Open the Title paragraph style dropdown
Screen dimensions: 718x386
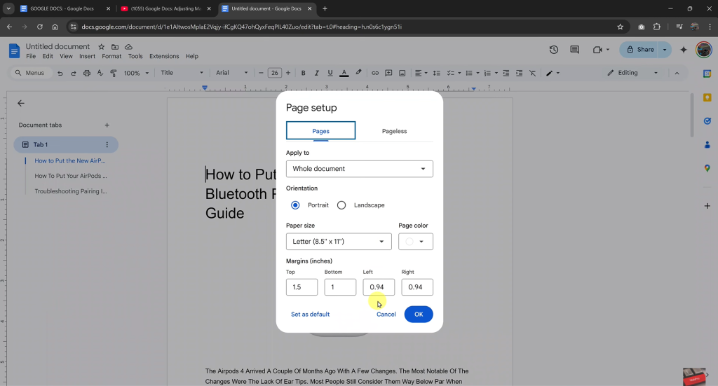182,73
